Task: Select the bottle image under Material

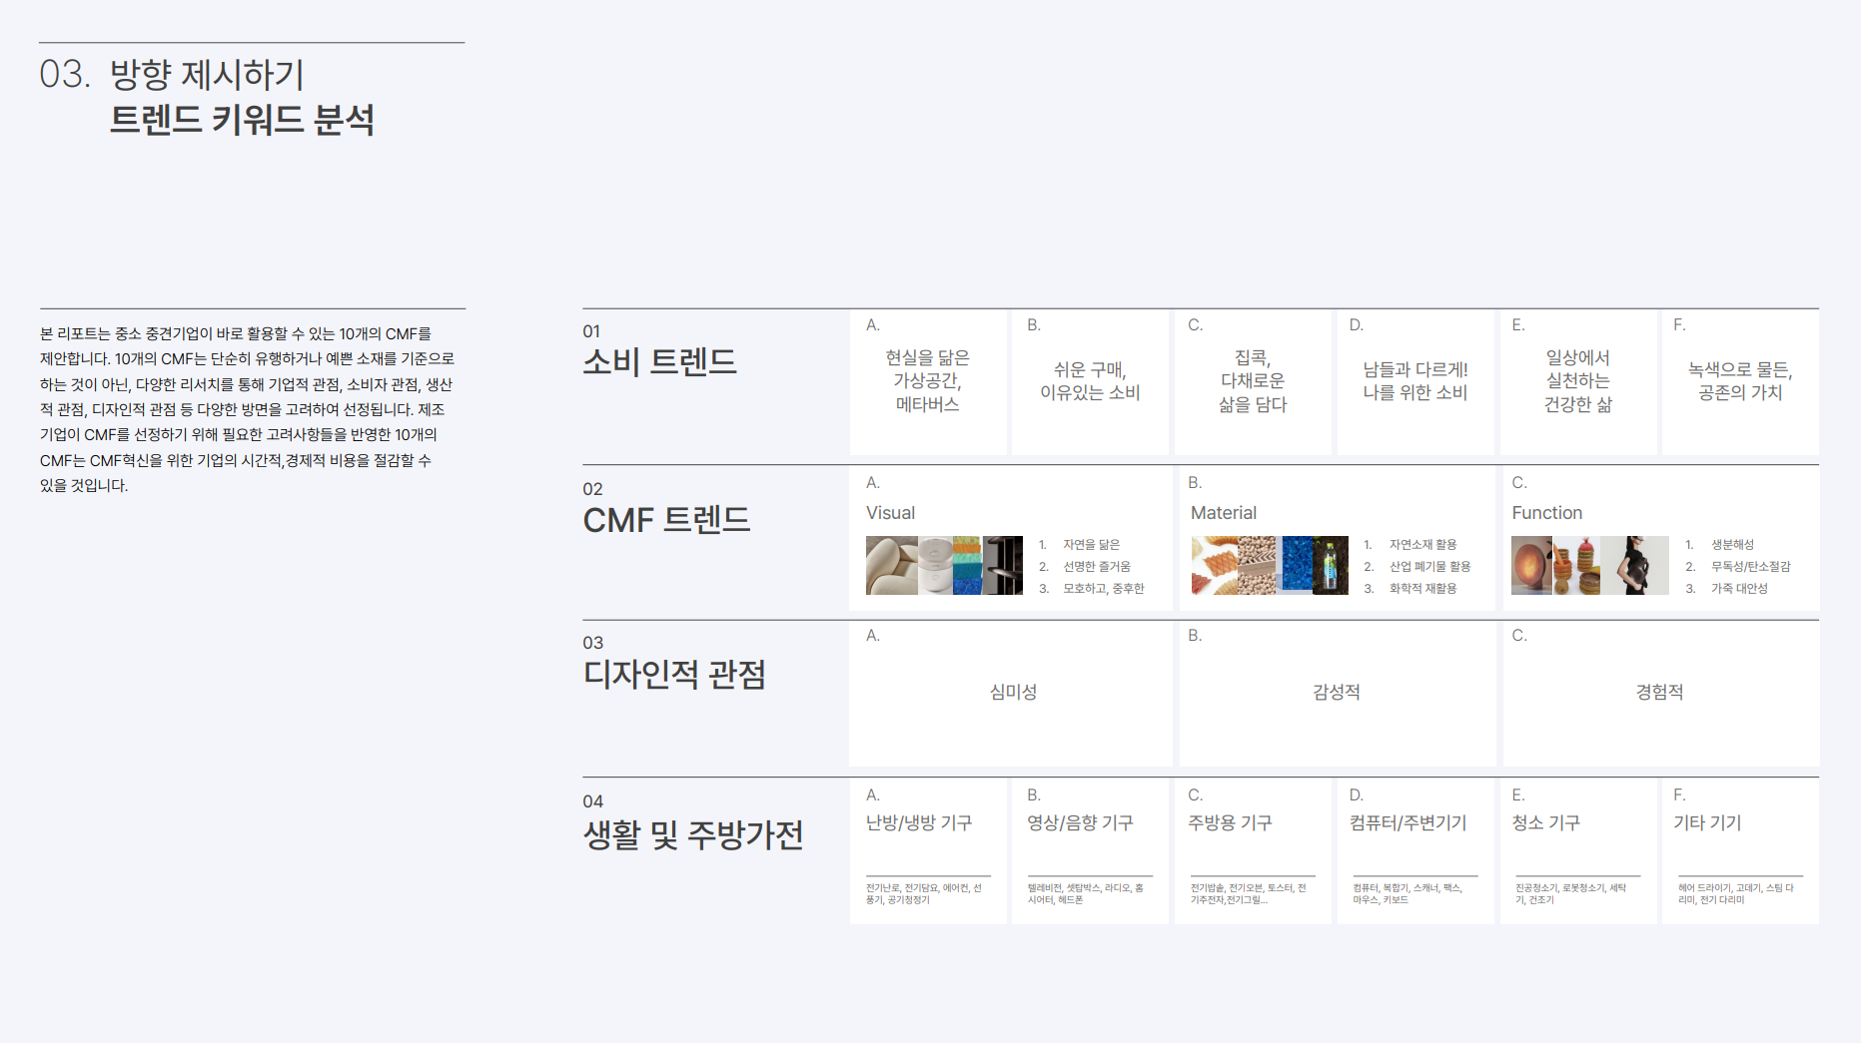Action: click(x=1331, y=565)
